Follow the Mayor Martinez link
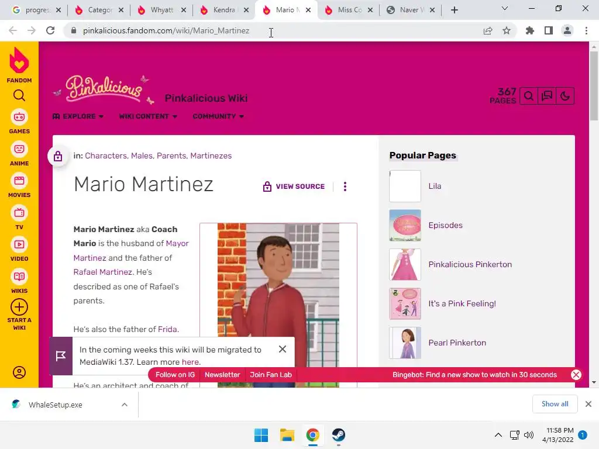This screenshot has width=599, height=449. (177, 244)
